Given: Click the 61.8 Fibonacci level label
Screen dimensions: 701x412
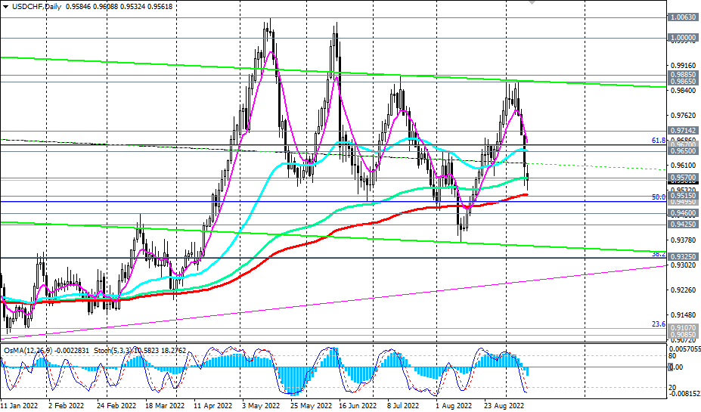Looking at the screenshot, I should click(x=658, y=141).
